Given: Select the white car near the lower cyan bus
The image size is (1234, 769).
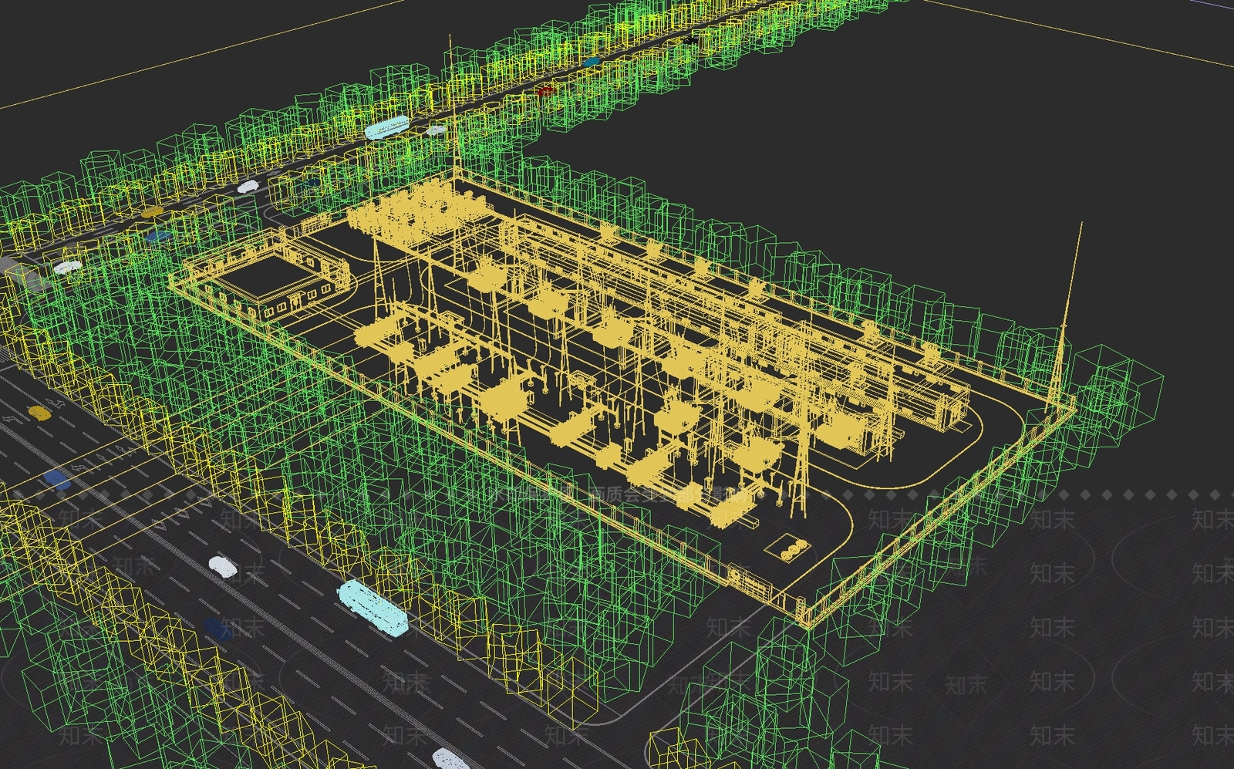Looking at the screenshot, I should tap(224, 566).
